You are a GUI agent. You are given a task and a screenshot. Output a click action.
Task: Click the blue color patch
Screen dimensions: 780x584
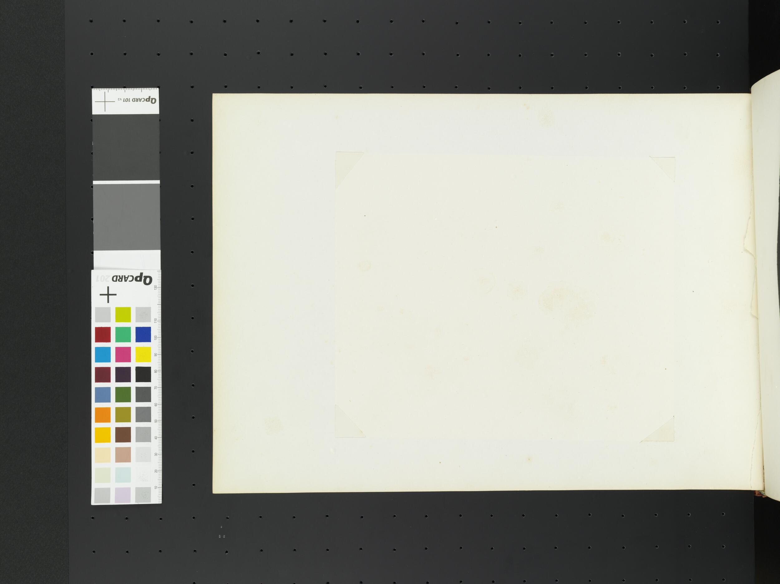(143, 335)
